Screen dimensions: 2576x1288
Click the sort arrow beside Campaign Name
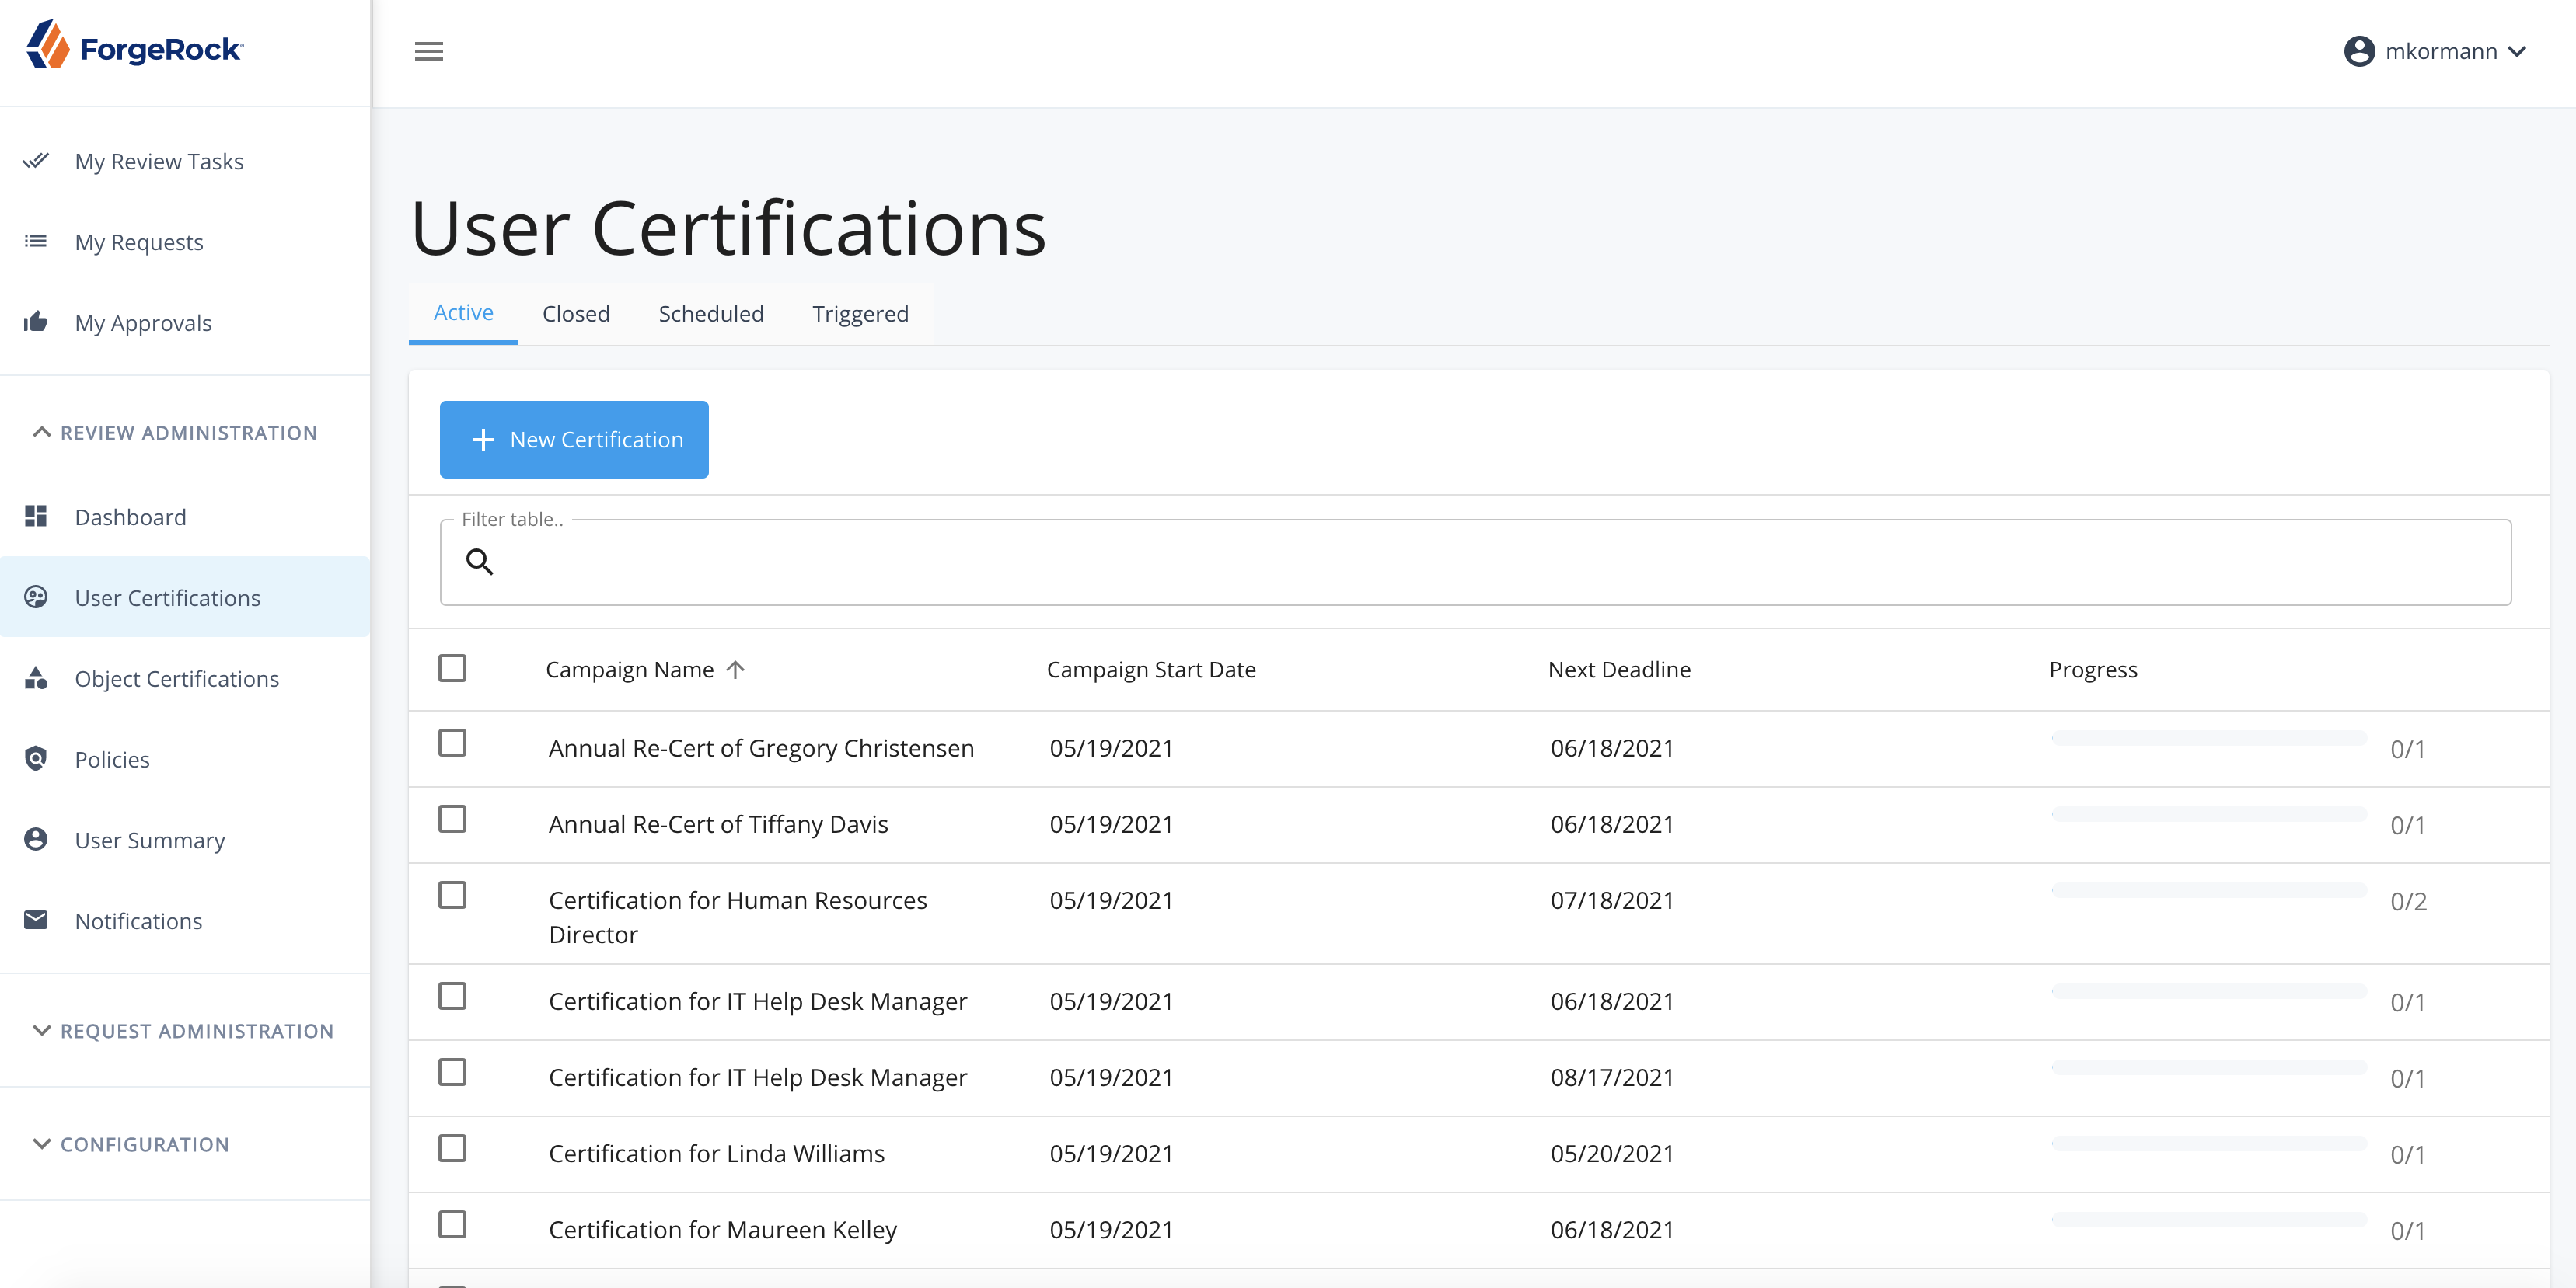pyautogui.click(x=736, y=670)
